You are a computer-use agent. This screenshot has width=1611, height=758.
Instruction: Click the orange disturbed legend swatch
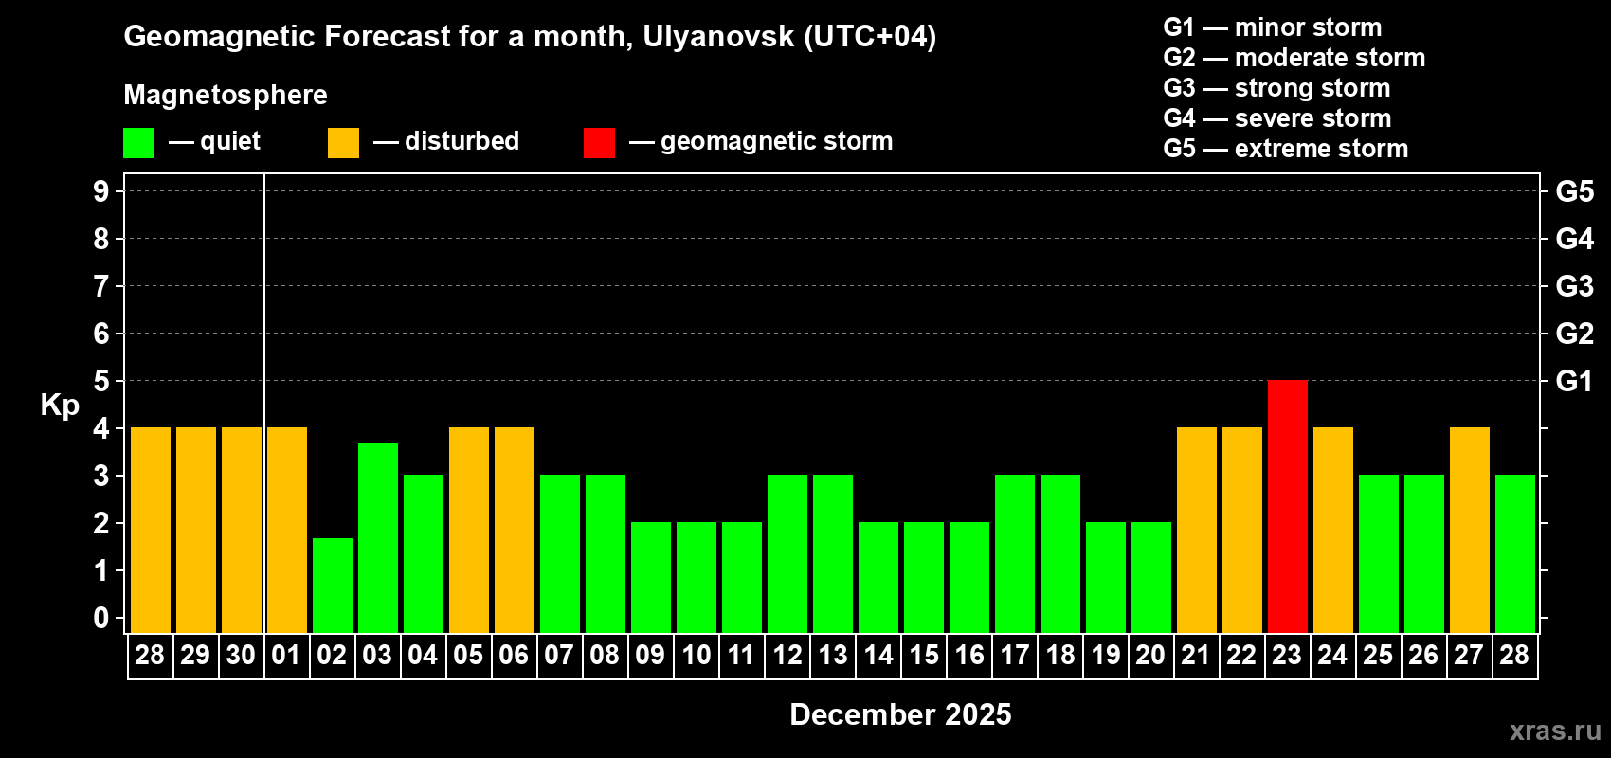tap(343, 143)
